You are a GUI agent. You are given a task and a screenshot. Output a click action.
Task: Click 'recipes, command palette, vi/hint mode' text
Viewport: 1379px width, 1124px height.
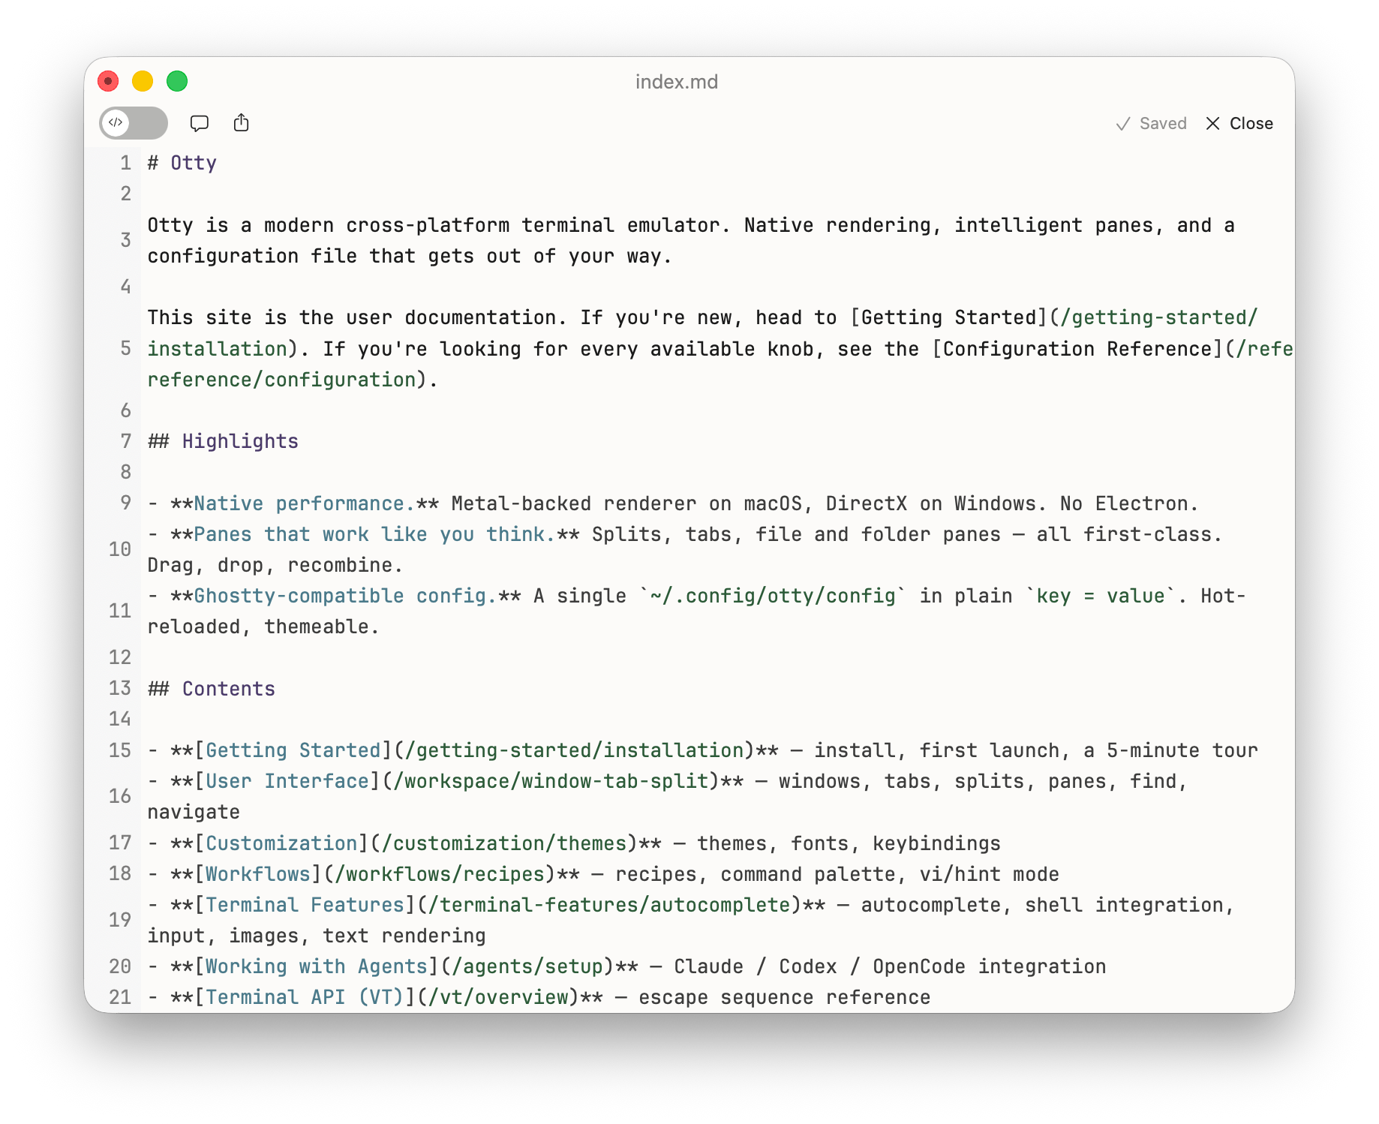click(x=837, y=874)
